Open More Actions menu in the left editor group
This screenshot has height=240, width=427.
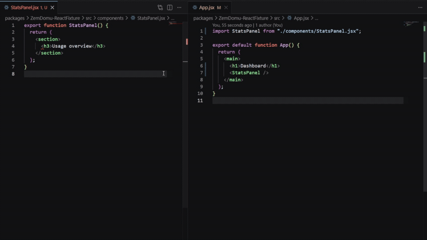coord(179,8)
